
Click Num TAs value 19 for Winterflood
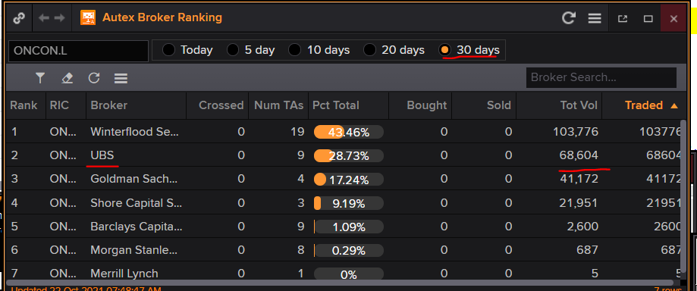coord(298,132)
